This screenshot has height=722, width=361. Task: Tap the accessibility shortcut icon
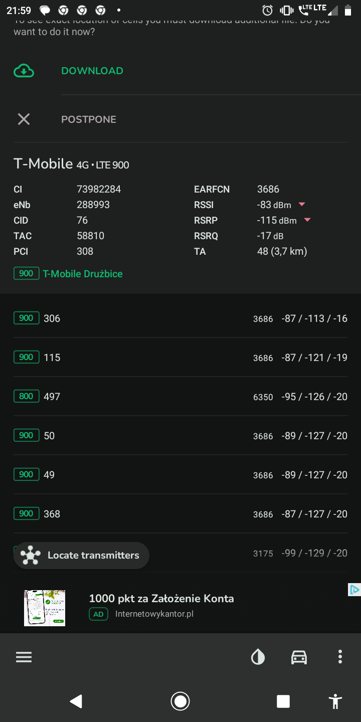(x=335, y=701)
